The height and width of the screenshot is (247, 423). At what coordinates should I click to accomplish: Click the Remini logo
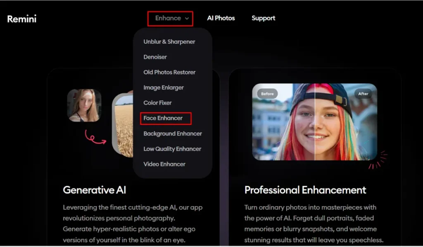21,19
